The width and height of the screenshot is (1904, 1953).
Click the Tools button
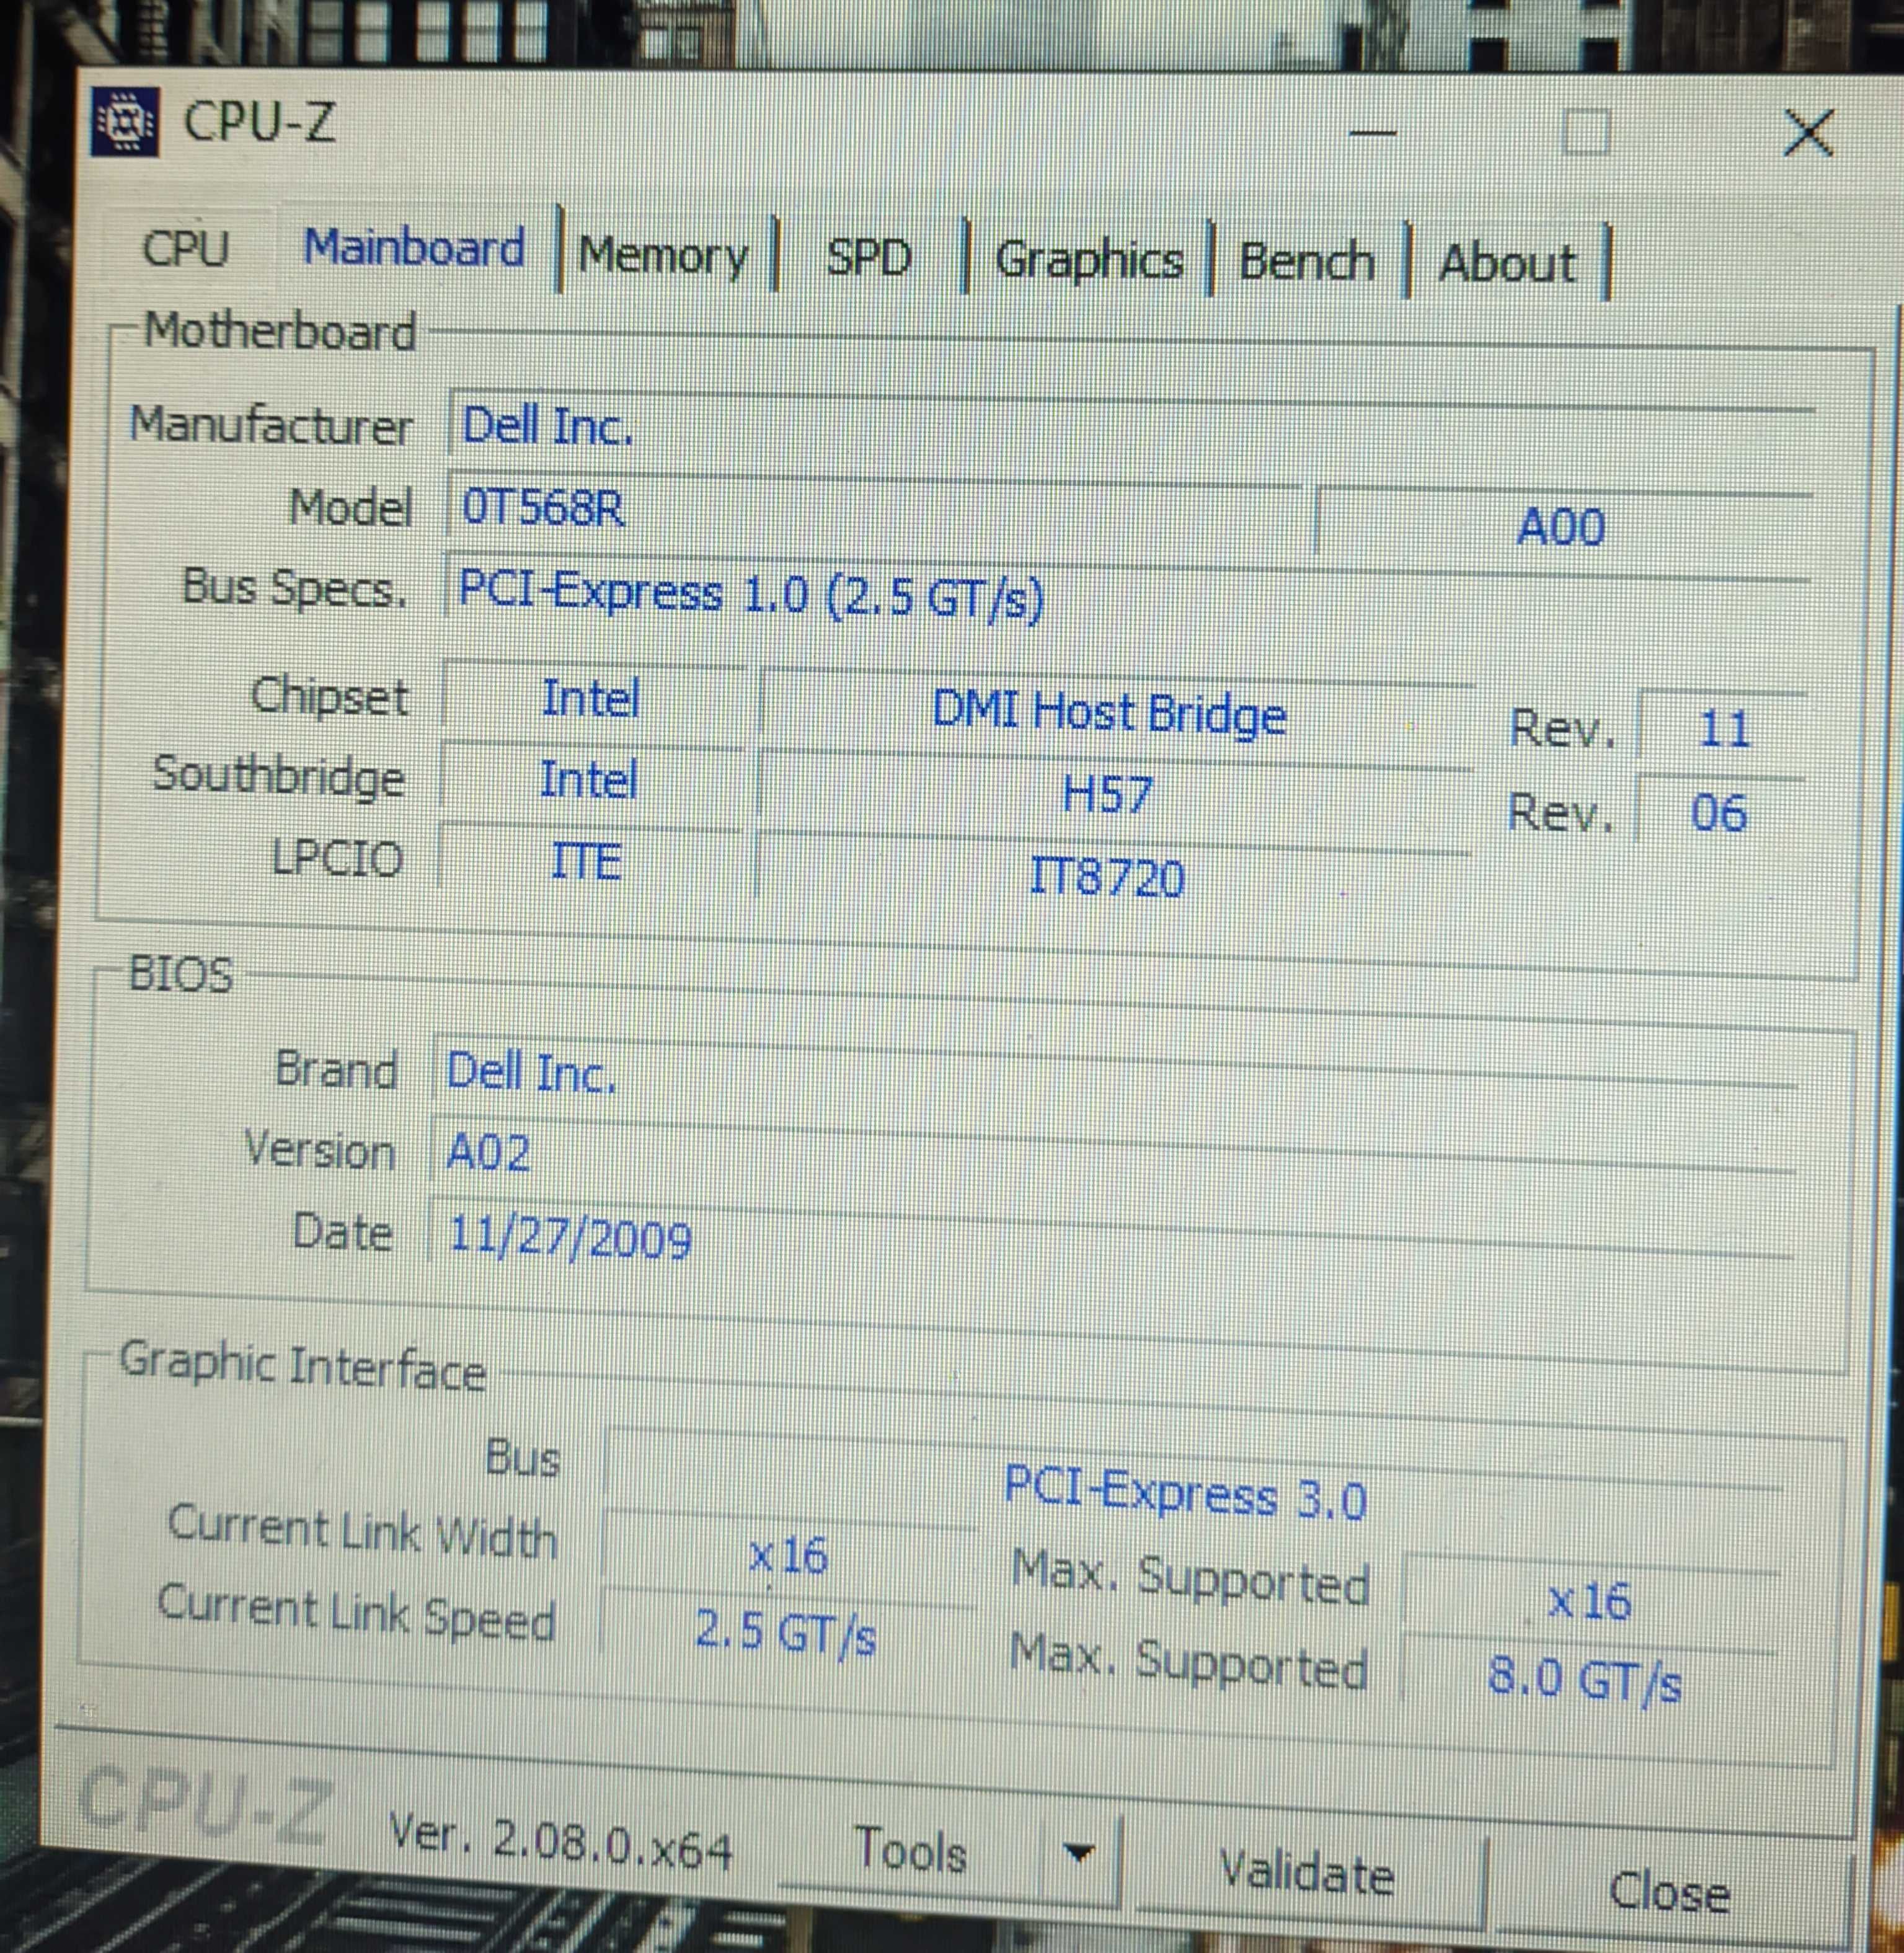coord(910,1849)
